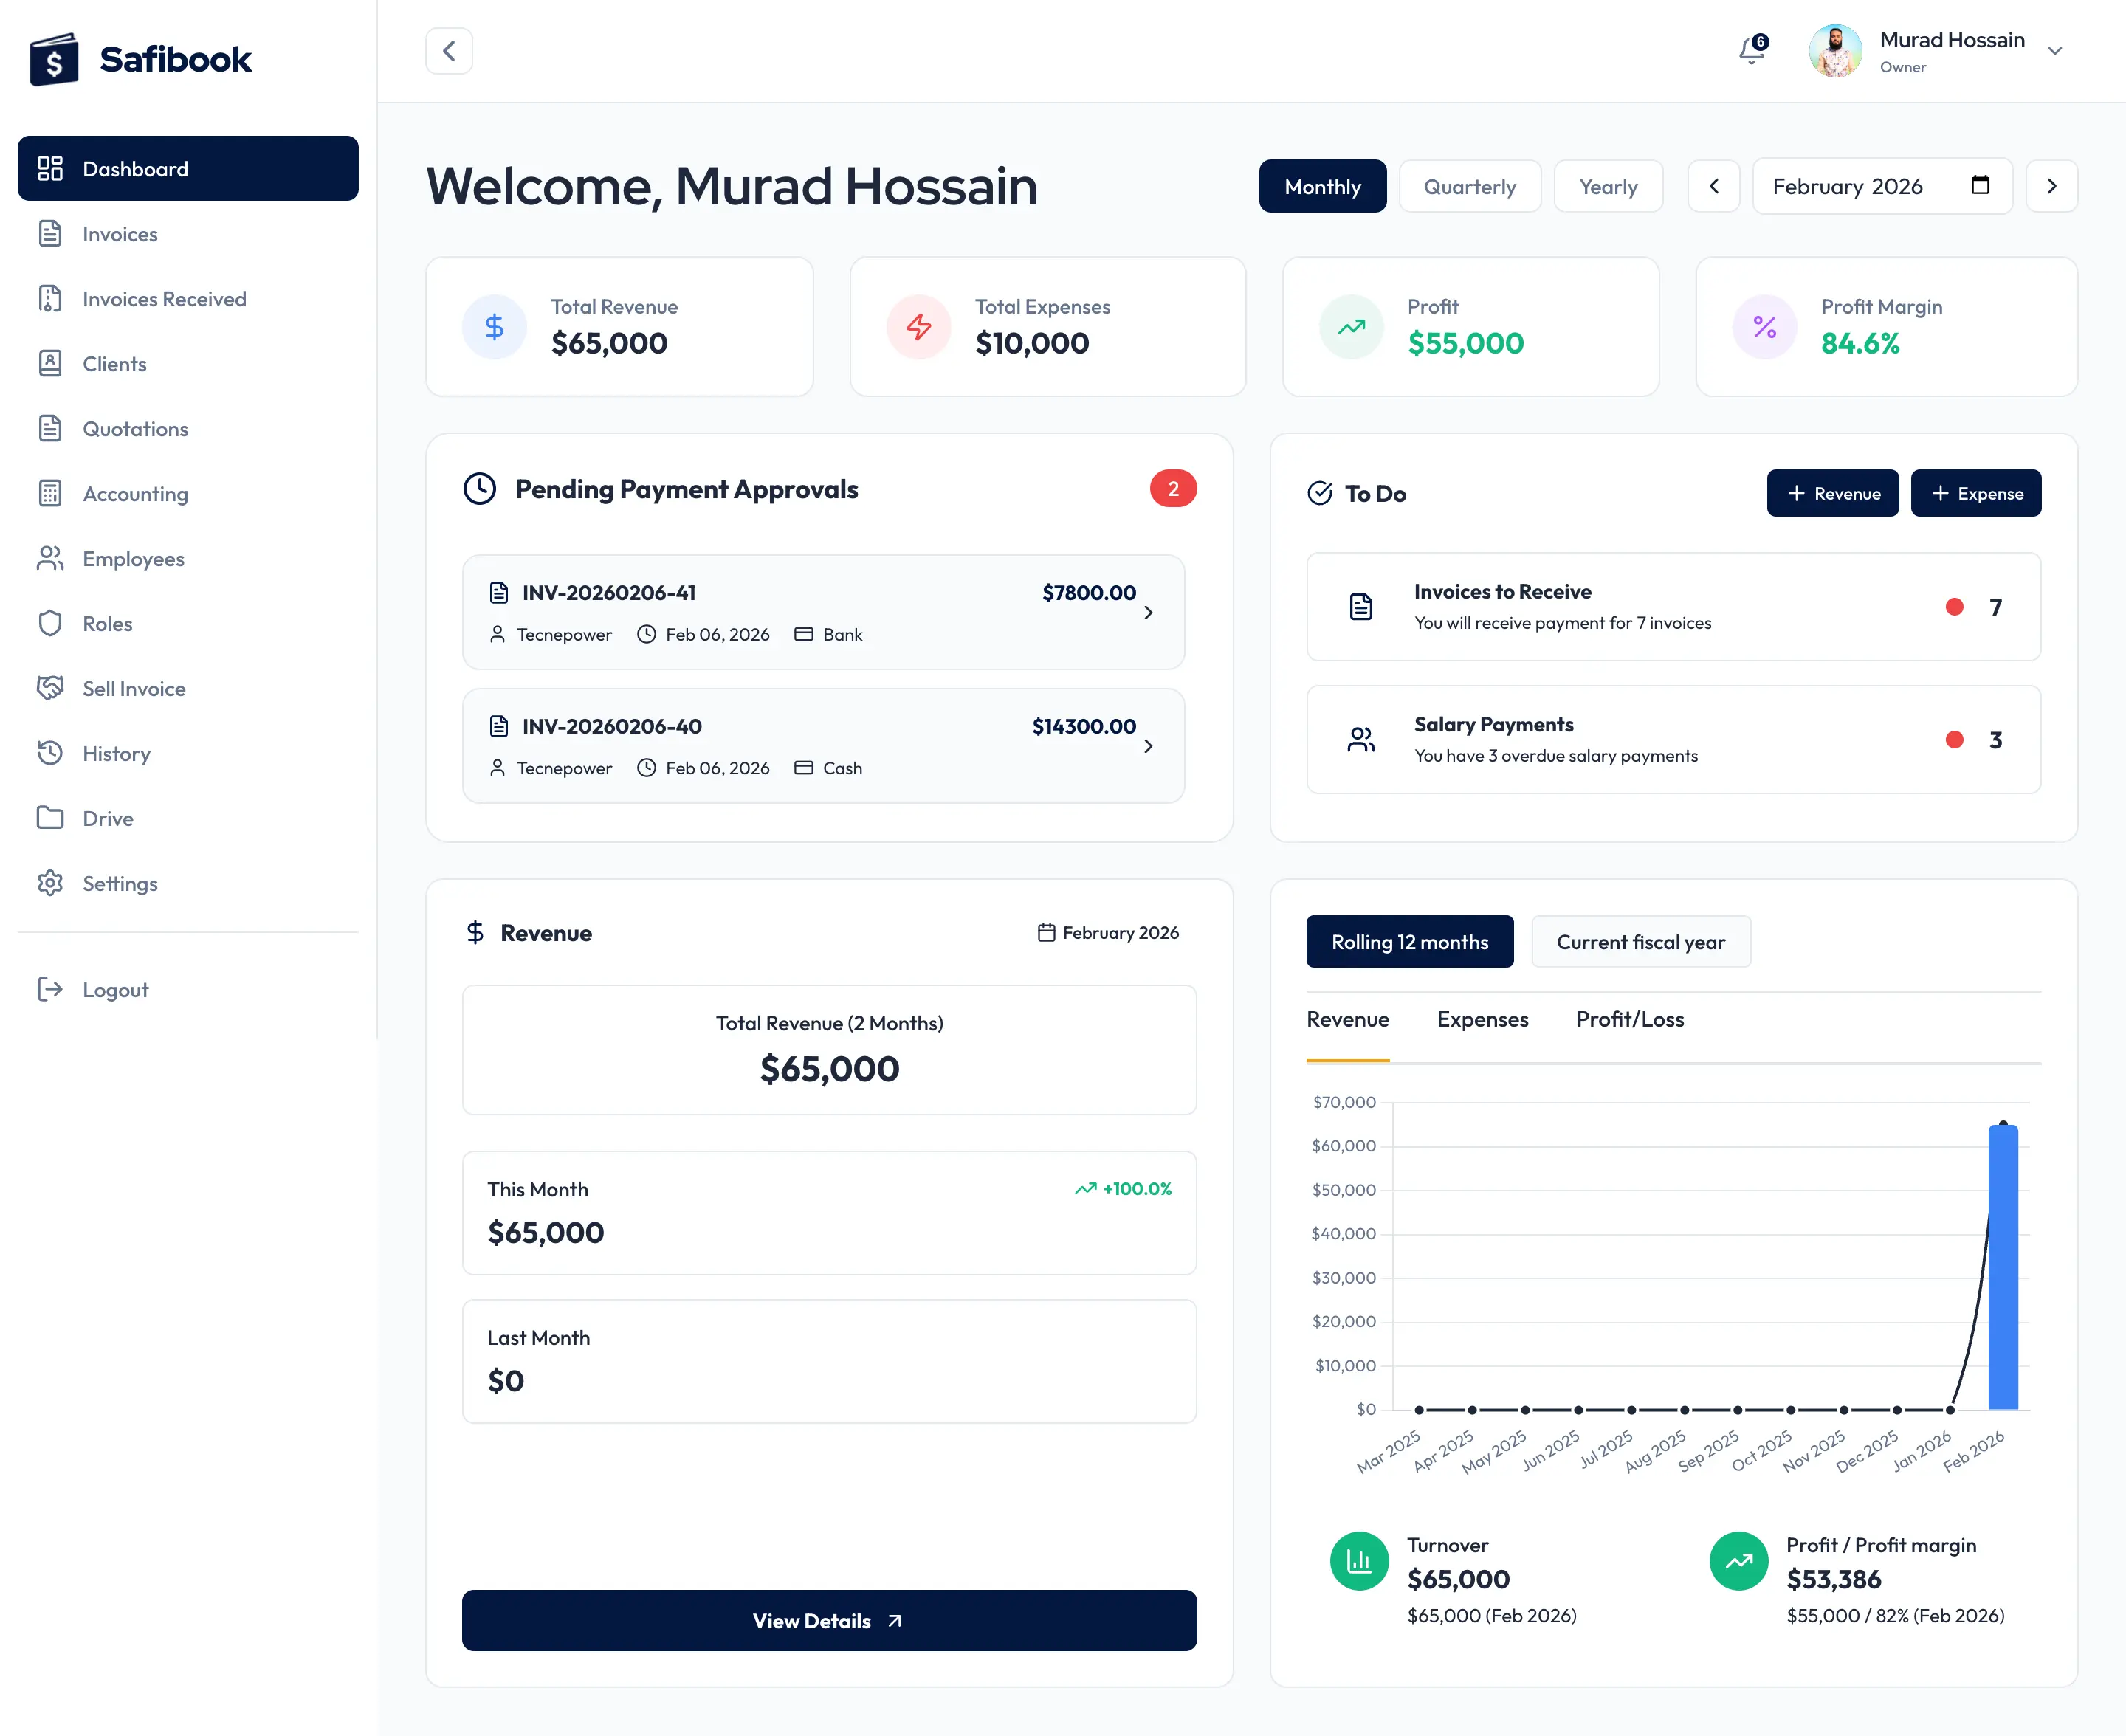
Task: Open the Sell Invoice page
Action: click(133, 688)
